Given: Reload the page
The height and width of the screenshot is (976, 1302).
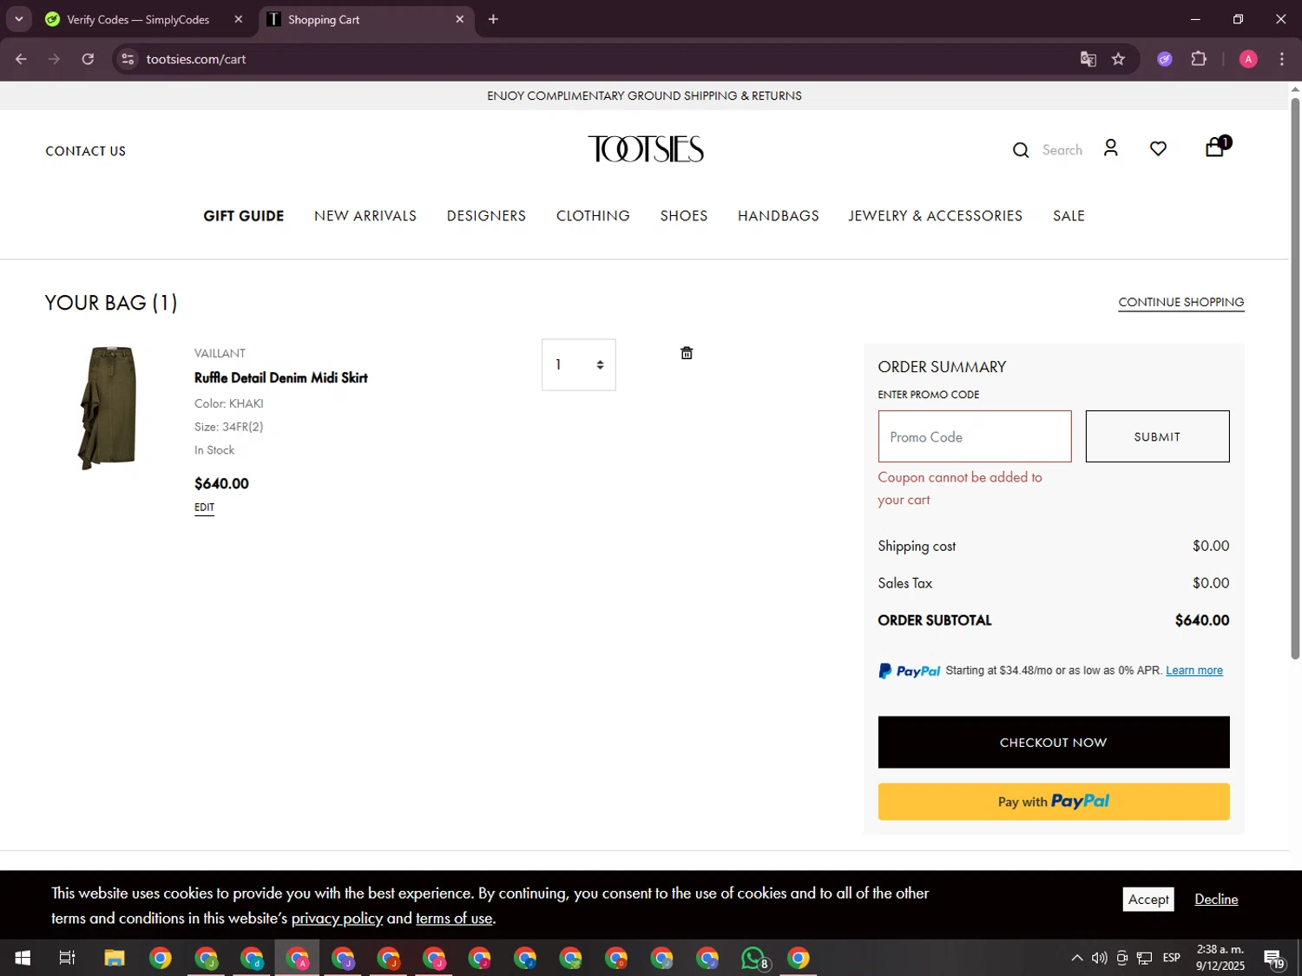Looking at the screenshot, I should click(x=88, y=59).
